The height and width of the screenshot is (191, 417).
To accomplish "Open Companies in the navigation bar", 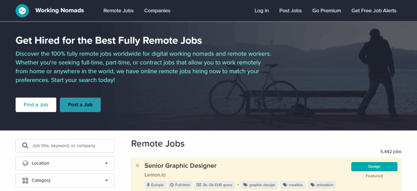I will pos(157,11).
